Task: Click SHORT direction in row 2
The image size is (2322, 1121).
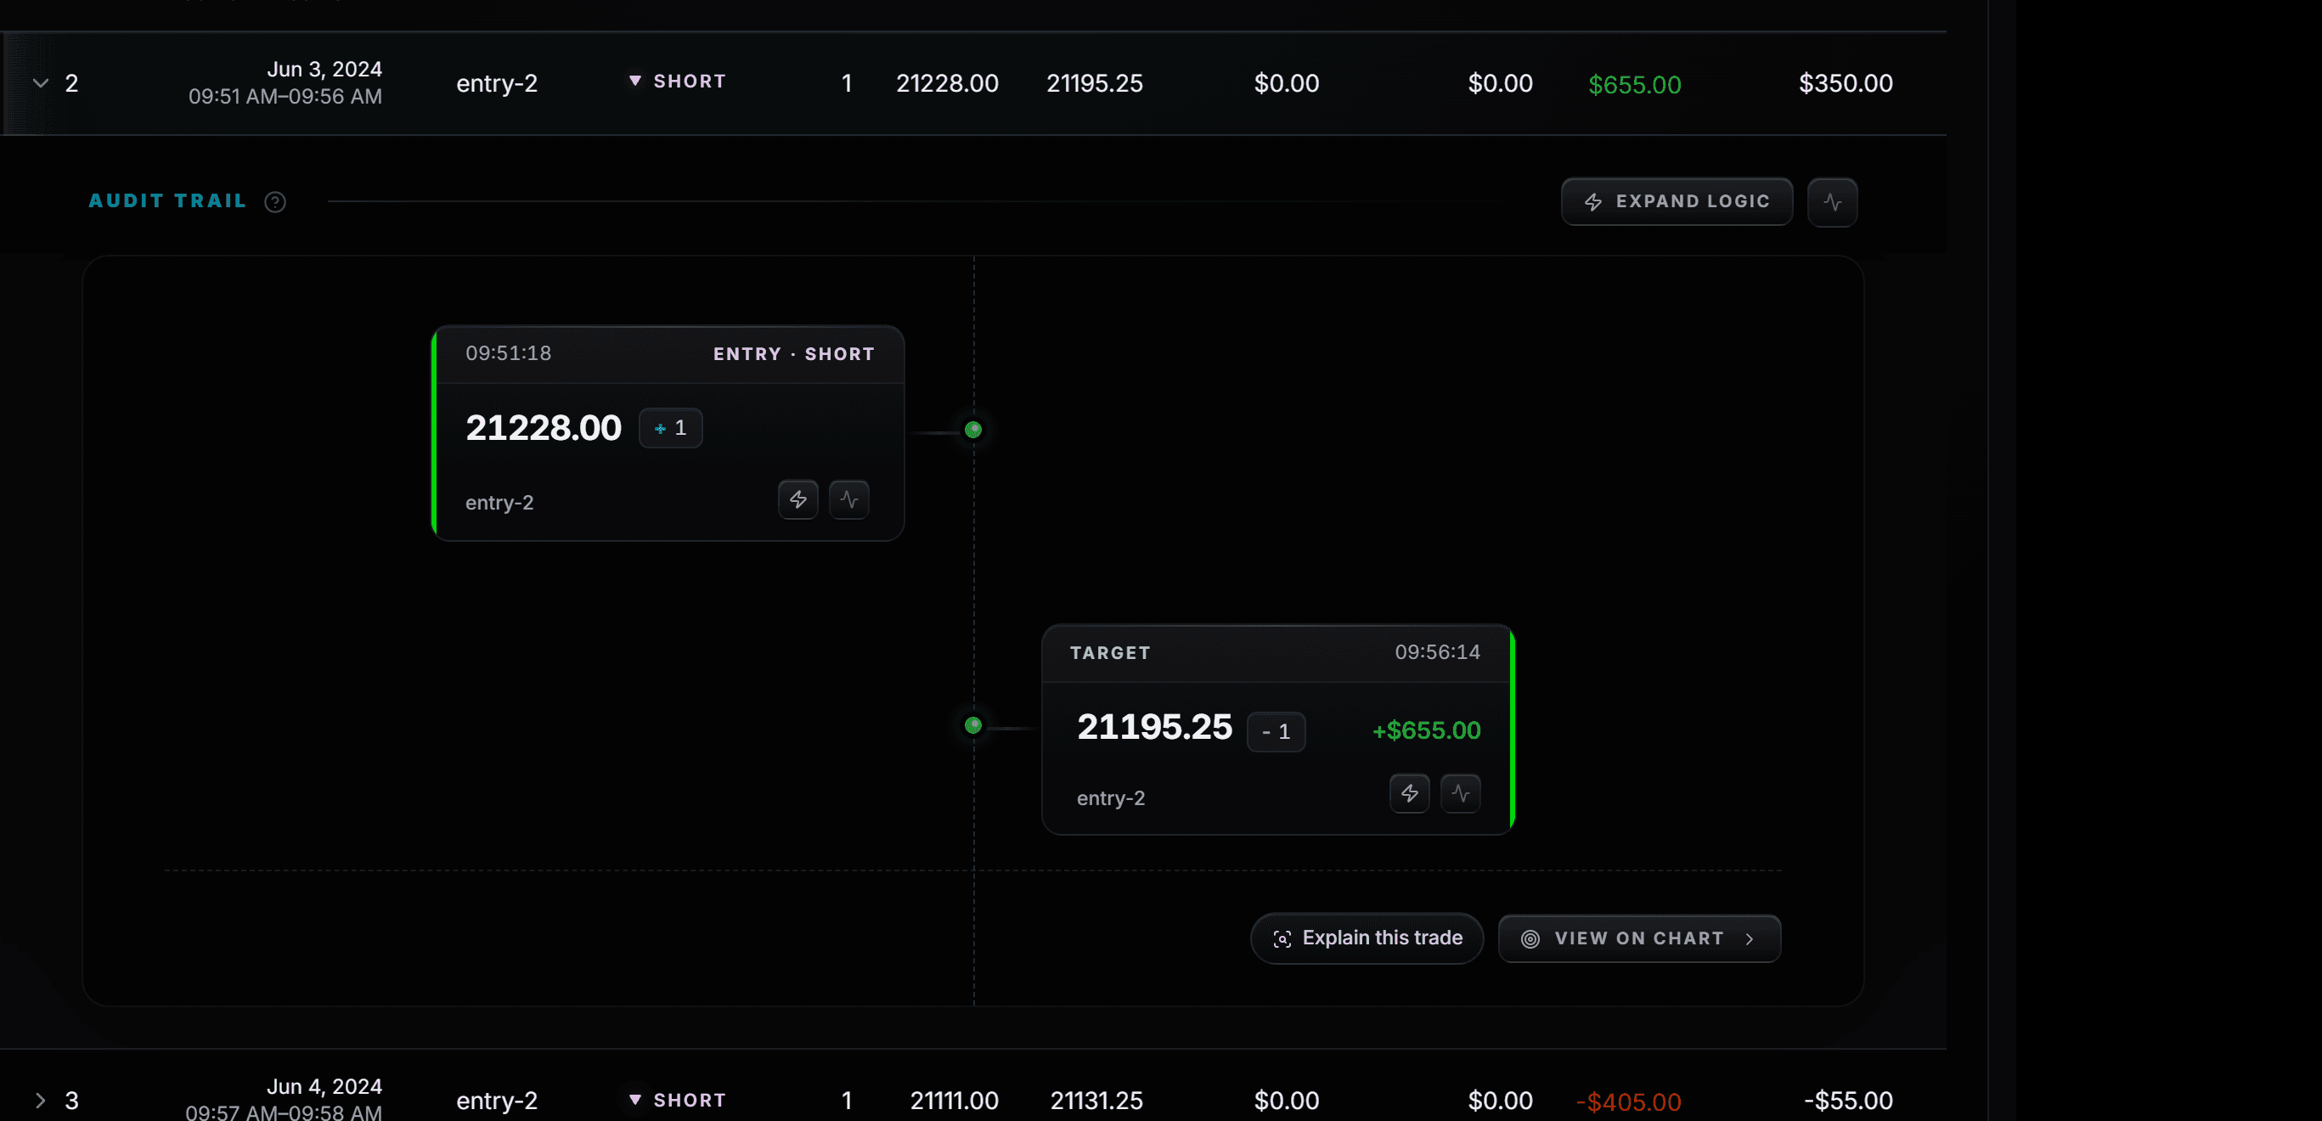Action: pos(677,81)
